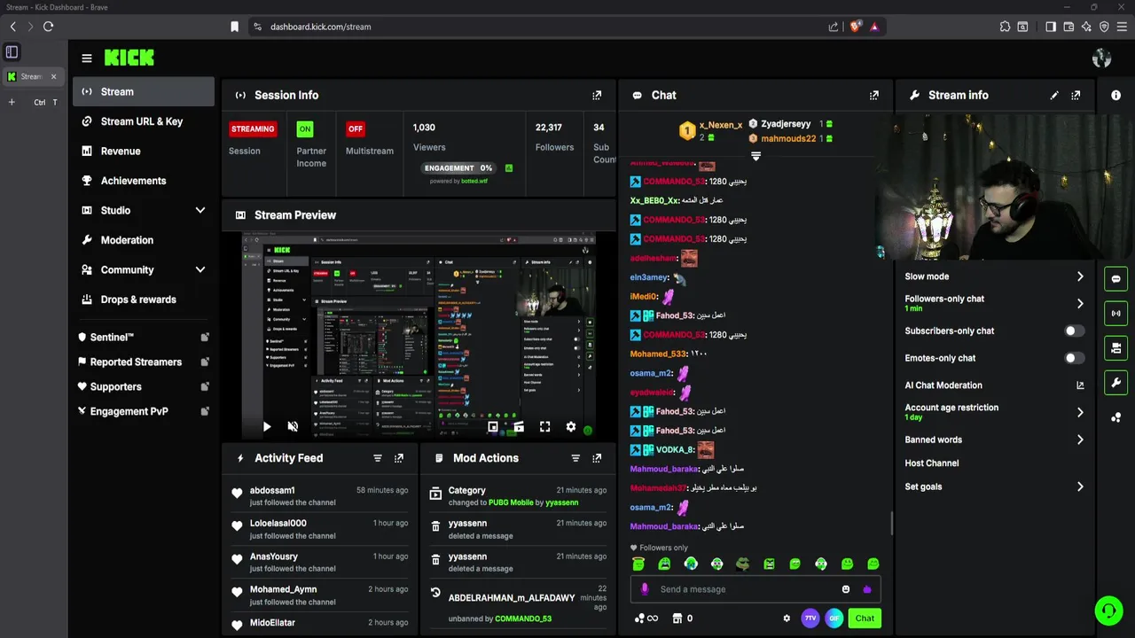Image resolution: width=1135 pixels, height=638 pixels.
Task: Collapse the chat leaderboard arrow
Action: tap(755, 156)
